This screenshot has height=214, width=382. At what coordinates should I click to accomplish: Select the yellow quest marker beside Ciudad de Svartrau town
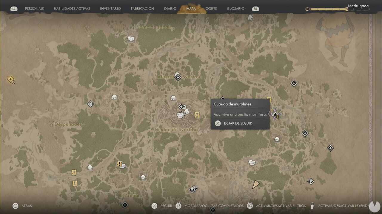[x=197, y=115]
